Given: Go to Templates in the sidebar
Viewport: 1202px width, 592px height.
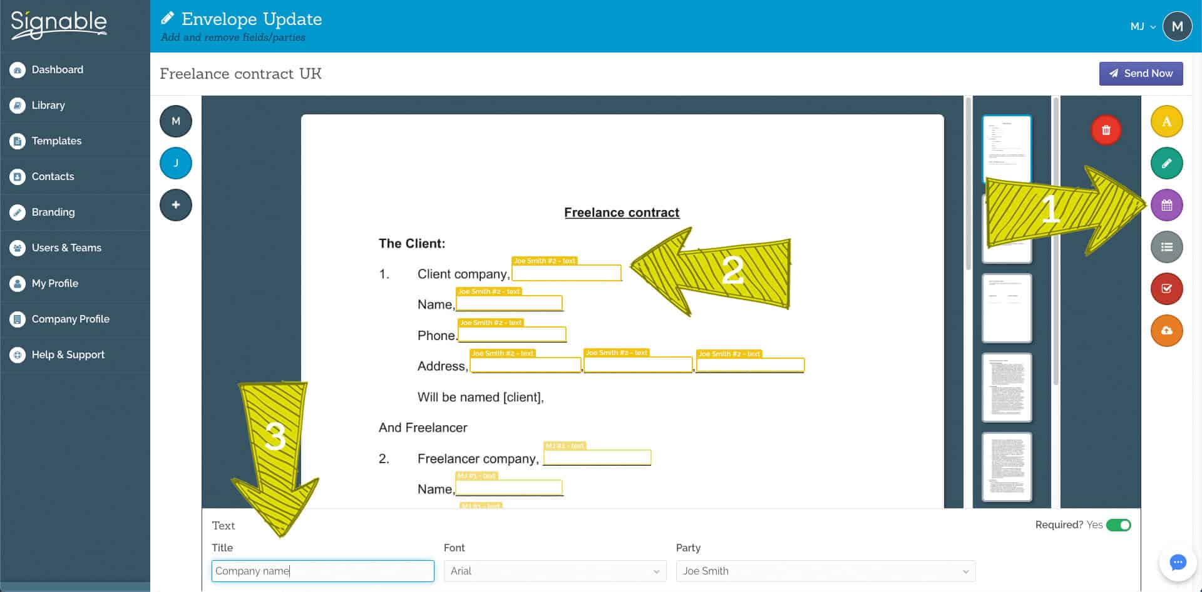Looking at the screenshot, I should (56, 141).
